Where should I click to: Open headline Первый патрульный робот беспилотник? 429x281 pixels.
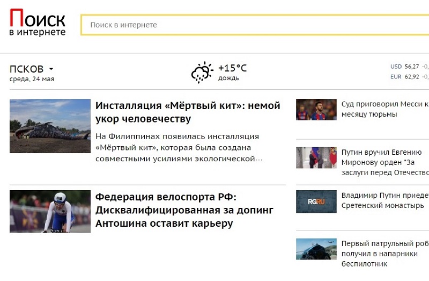[385, 254]
